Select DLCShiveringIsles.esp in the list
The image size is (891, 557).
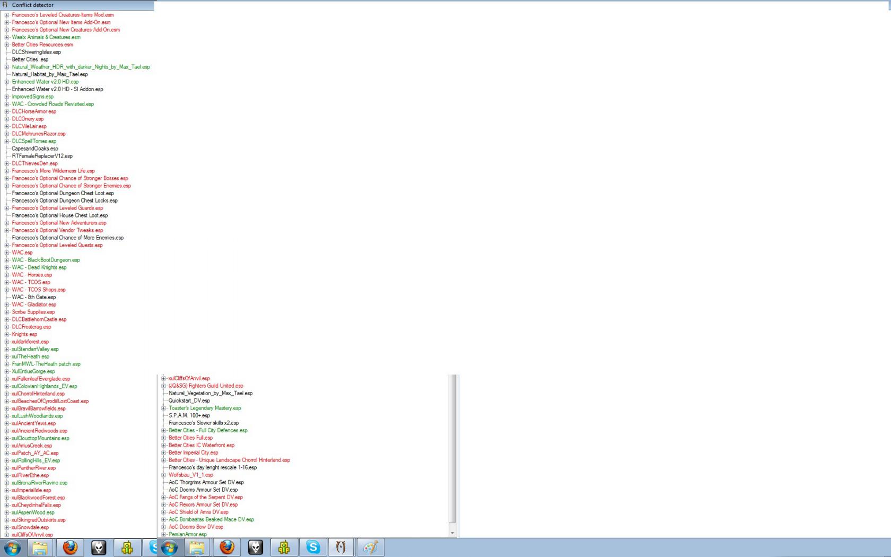tap(36, 52)
